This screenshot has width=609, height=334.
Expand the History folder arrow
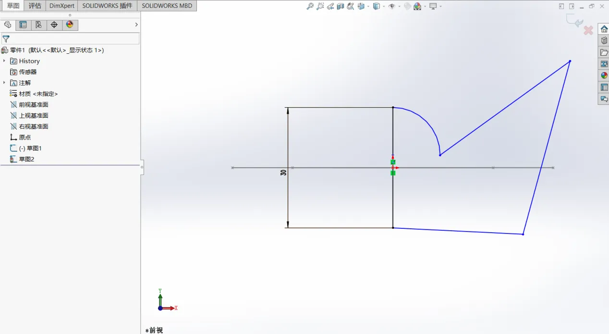coord(4,61)
